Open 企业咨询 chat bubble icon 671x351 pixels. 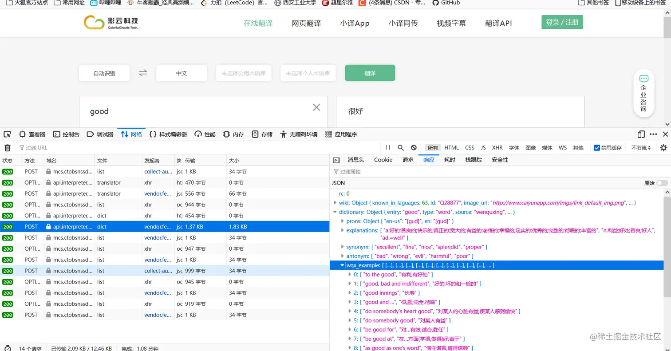point(643,79)
